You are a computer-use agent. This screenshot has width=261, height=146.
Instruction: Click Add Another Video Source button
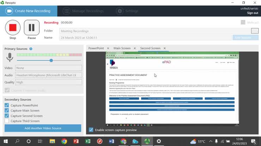(x=43, y=128)
